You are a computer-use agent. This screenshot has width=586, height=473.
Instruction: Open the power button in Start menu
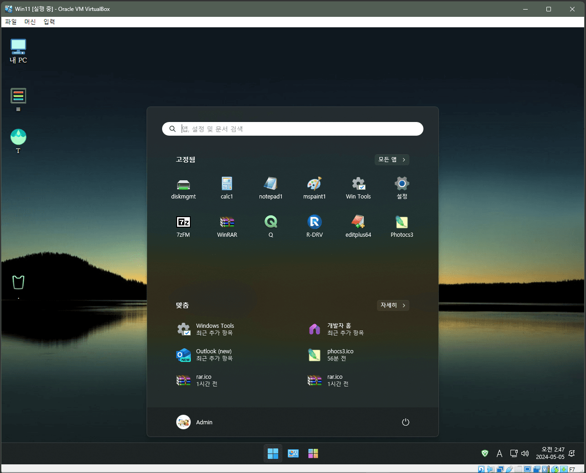[406, 422]
